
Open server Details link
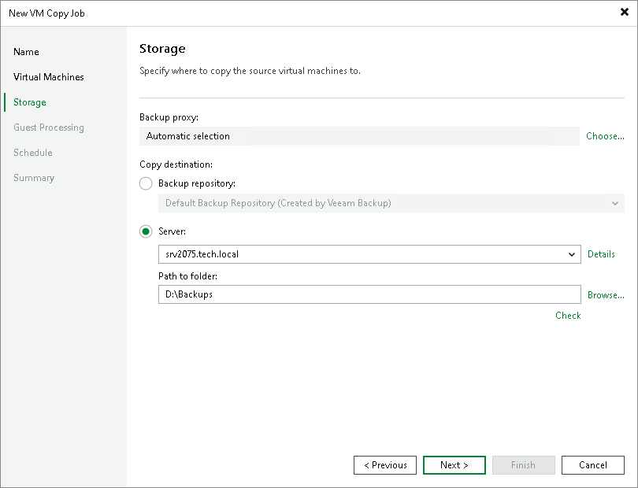point(601,254)
